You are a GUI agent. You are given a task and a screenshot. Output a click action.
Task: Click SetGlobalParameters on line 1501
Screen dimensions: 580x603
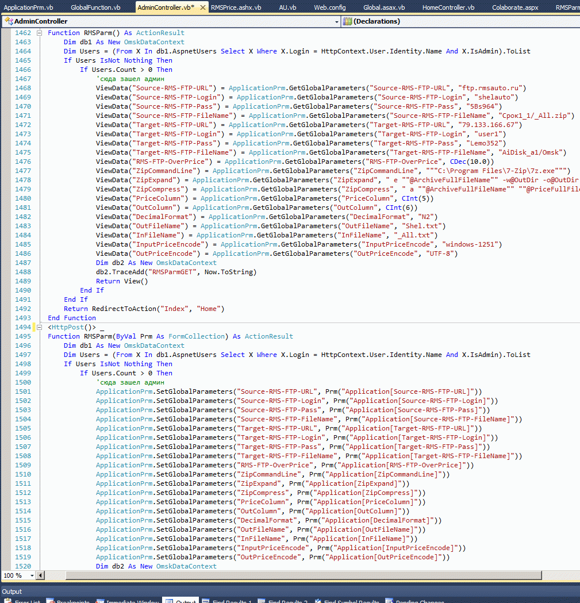click(x=195, y=392)
